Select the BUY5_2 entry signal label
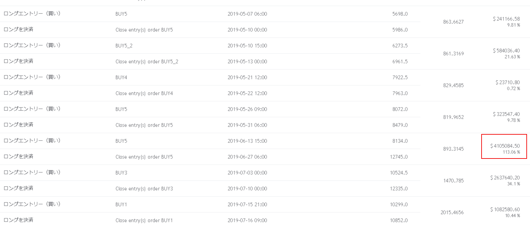The height and width of the screenshot is (227, 530). click(124, 46)
